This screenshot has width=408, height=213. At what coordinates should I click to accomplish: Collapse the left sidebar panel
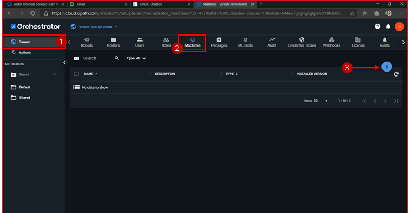tap(64, 62)
